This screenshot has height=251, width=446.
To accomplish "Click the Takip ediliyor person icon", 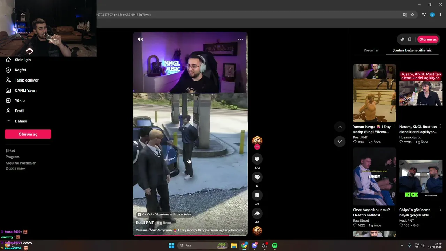I will point(8,80).
